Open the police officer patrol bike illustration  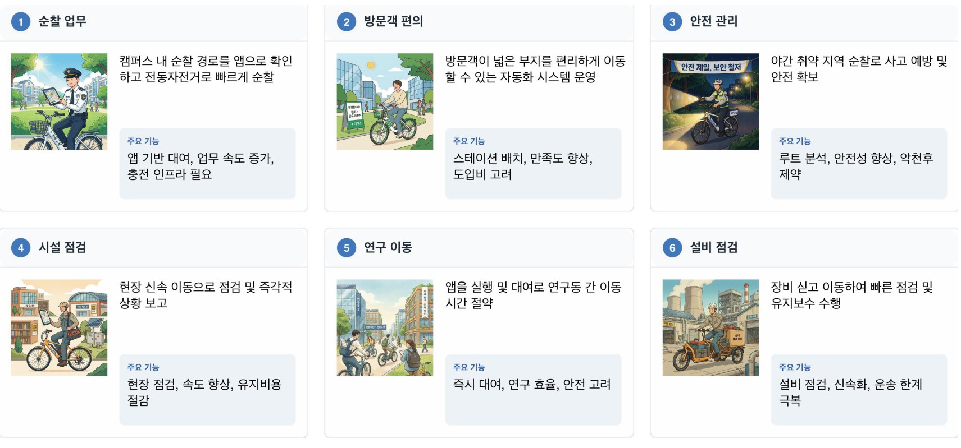pyautogui.click(x=59, y=101)
